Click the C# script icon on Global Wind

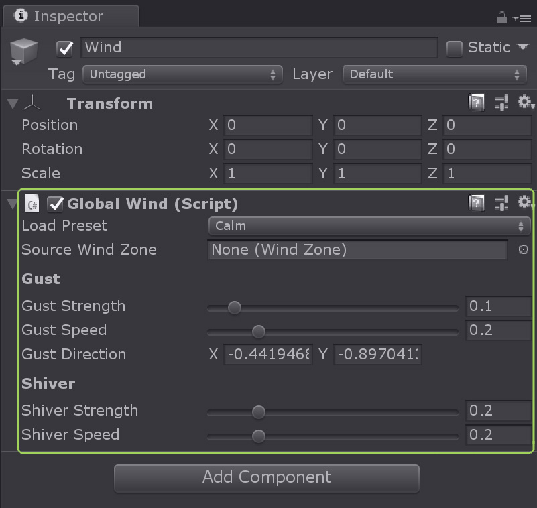32,203
